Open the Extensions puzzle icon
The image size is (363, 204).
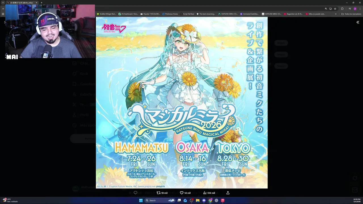tap(342, 9)
